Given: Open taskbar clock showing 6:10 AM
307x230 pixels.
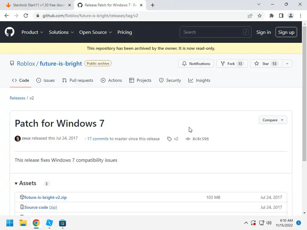Looking at the screenshot, I should 284,223.
